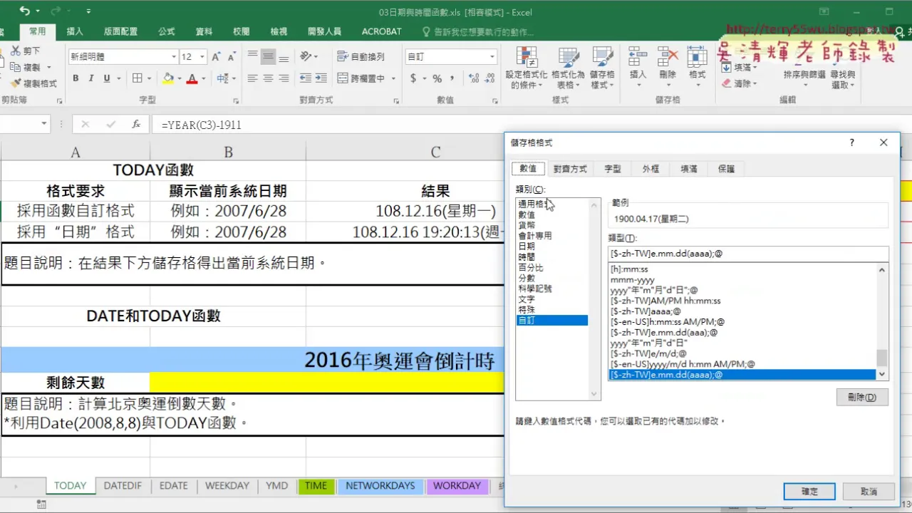Click the increase decimal icon
Screen dimensions: 912x513
click(x=472, y=78)
